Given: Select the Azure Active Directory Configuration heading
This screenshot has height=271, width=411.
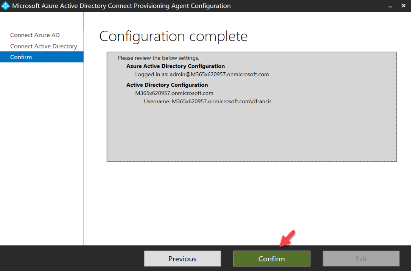Looking at the screenshot, I should [176, 66].
